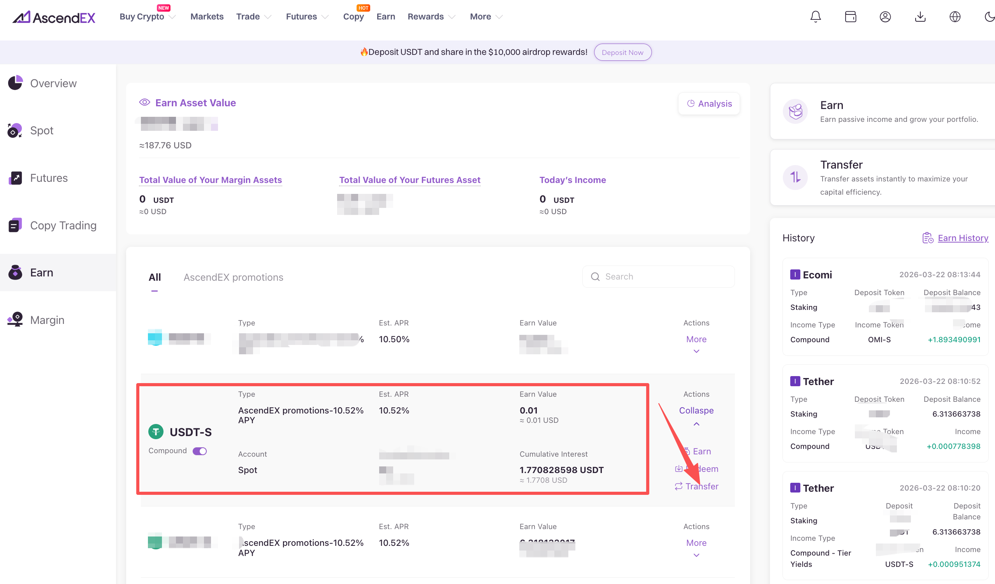
Task: Click the Deposit Now button
Action: point(622,53)
